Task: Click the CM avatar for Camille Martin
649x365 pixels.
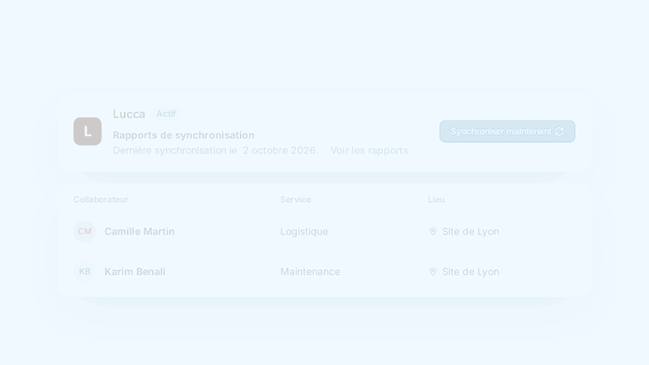Action: pyautogui.click(x=85, y=231)
